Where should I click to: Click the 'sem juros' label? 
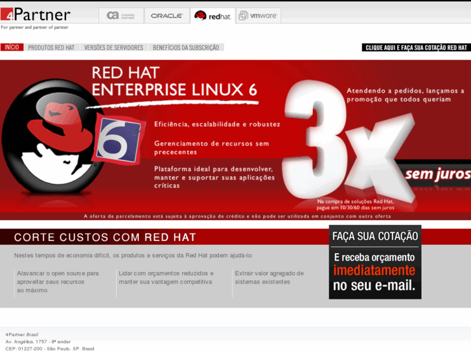tap(438, 174)
